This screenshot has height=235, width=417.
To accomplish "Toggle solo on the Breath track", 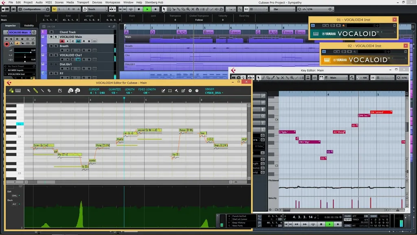I will pos(55,46).
